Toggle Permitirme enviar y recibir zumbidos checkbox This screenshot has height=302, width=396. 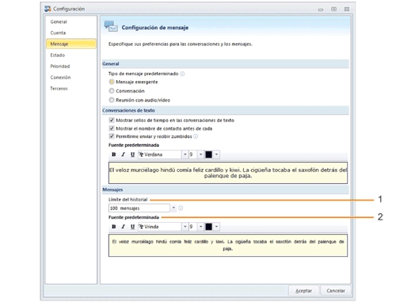[112, 136]
